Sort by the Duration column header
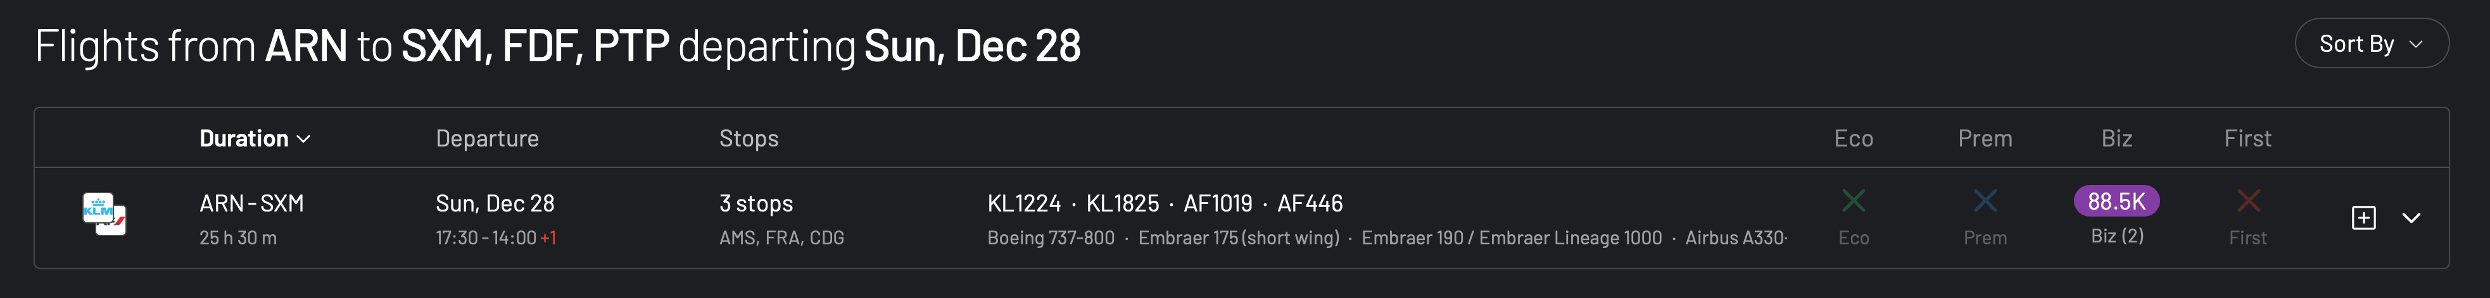This screenshot has width=2490, height=298. (x=254, y=139)
